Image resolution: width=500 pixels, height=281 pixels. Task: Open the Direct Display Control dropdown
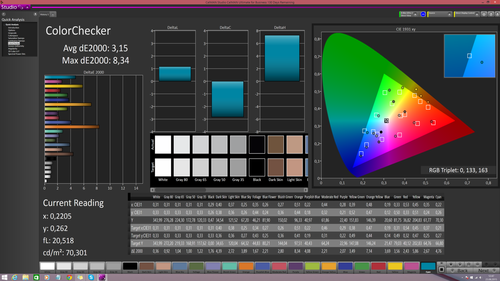pos(477,14)
